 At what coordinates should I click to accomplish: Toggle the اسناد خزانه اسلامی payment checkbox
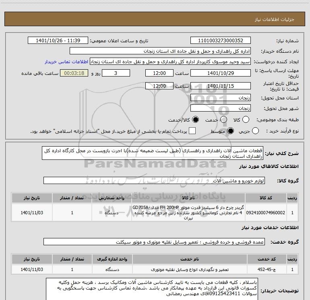192,131
